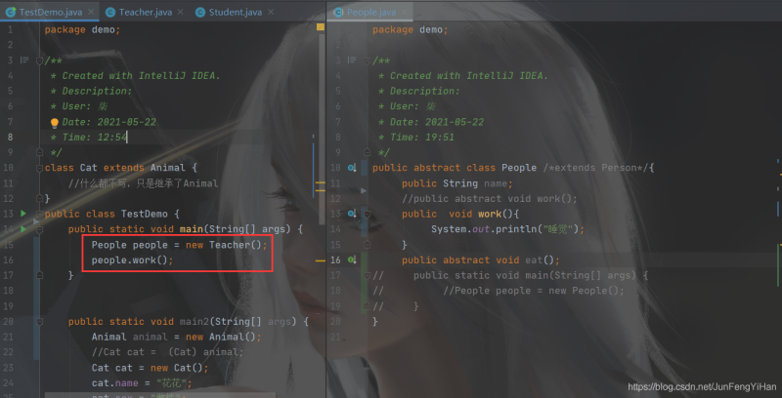This screenshot has height=398, width=782.
Task: Switch to the Student.java tab
Action: pyautogui.click(x=235, y=12)
